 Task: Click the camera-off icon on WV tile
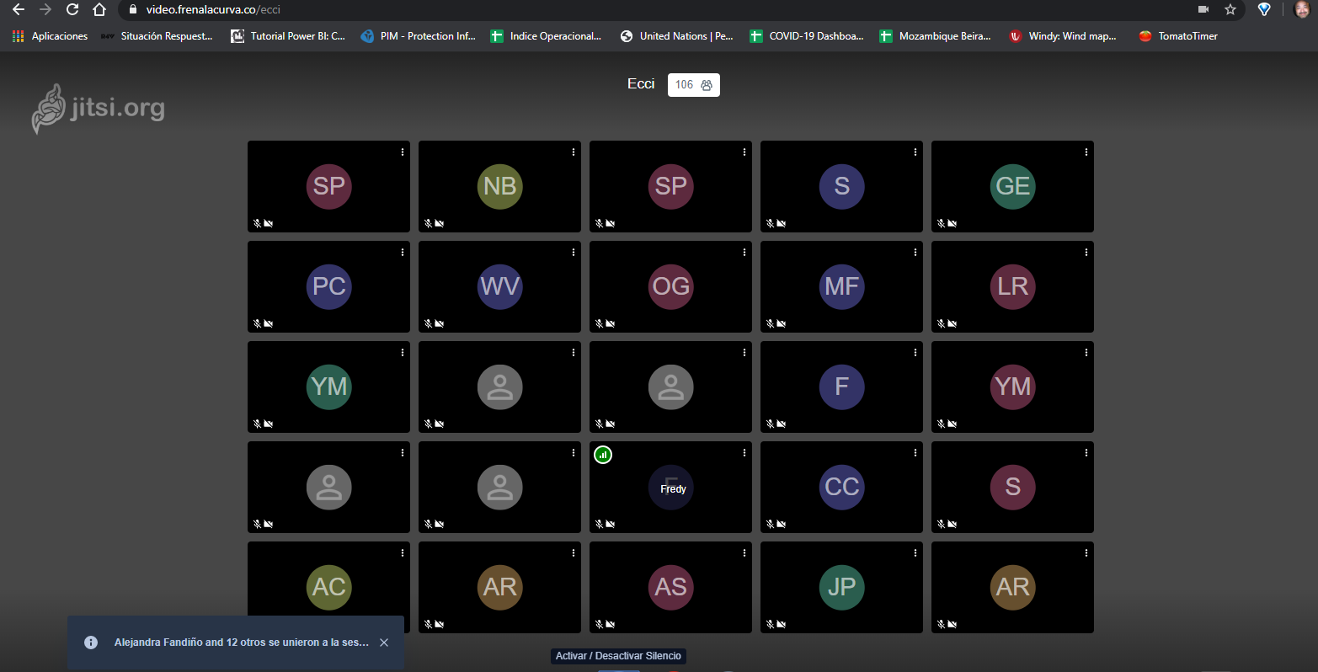[440, 324]
